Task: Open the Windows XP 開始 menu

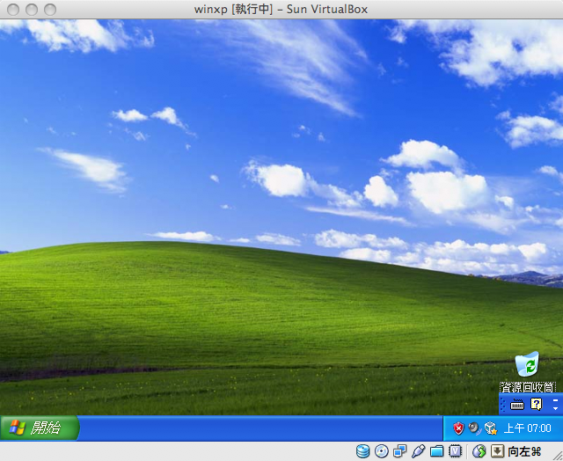Action: click(40, 428)
